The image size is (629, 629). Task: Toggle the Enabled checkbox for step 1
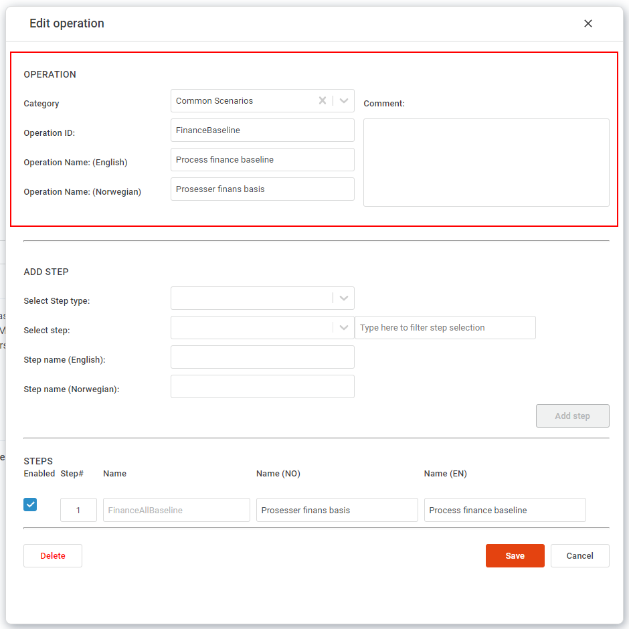tap(29, 504)
